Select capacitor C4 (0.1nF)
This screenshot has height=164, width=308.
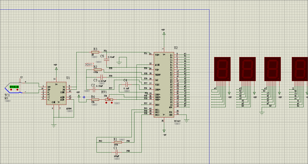tap(127, 84)
